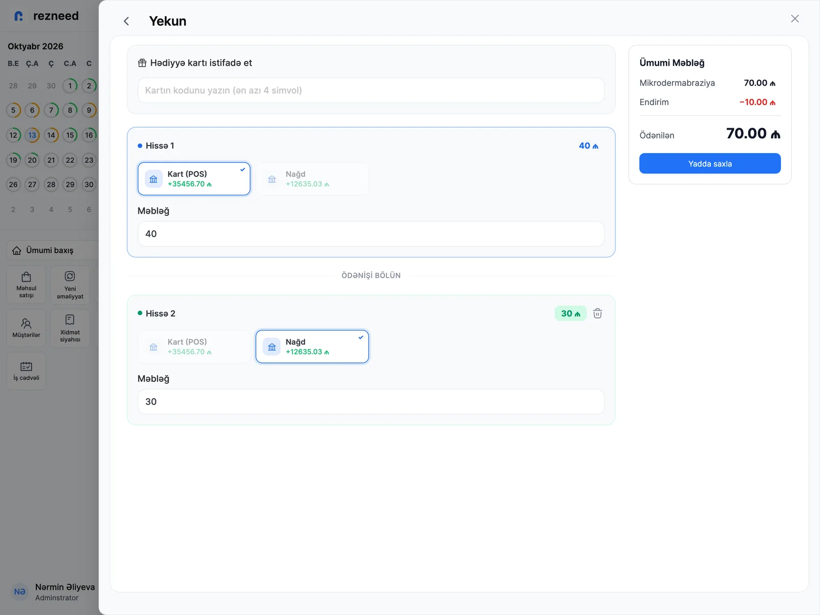Go back using the arrow beside Yekun

click(126, 21)
